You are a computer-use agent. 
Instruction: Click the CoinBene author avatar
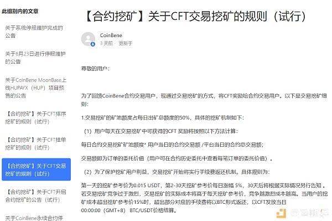click(x=88, y=39)
